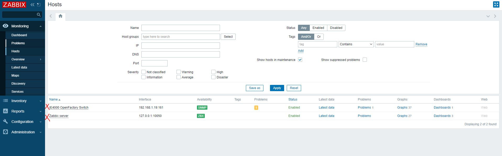Select Disabled status filter
502x156 pixels.
point(336,28)
